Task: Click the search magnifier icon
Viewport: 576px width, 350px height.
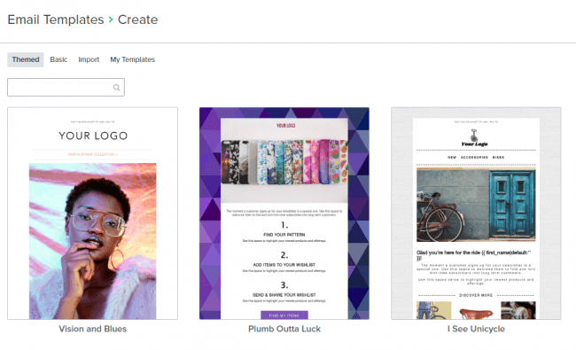Action: click(116, 88)
